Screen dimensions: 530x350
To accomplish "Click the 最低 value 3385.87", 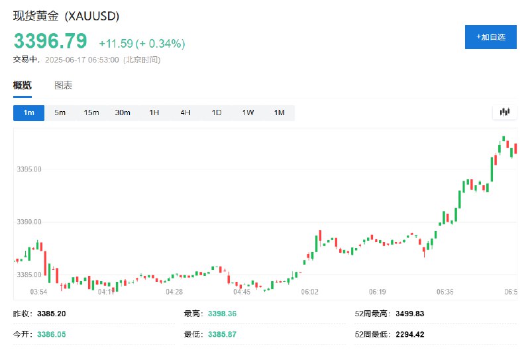I will pyautogui.click(x=222, y=335).
